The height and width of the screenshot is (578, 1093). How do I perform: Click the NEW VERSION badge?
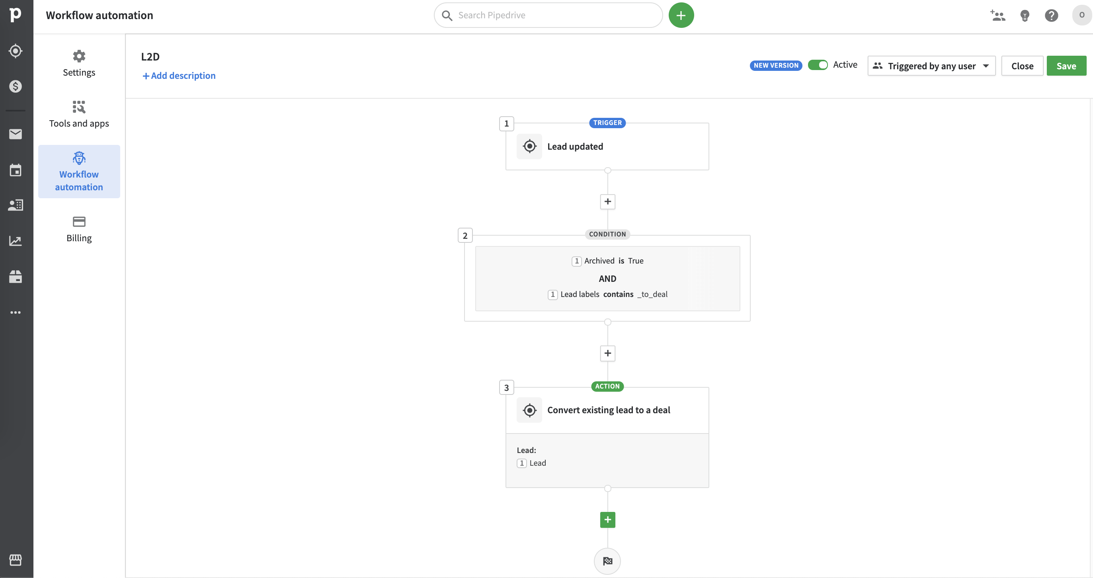click(776, 65)
